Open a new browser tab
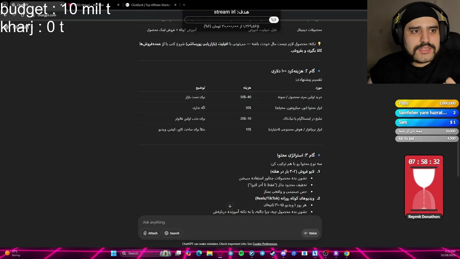460x259 pixels. click(184, 5)
